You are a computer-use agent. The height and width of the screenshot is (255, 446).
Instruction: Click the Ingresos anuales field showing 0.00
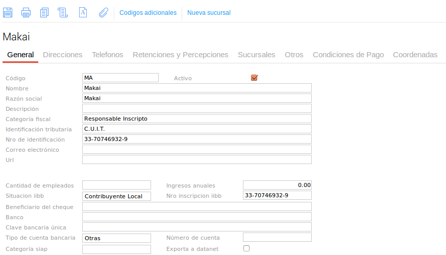[x=277, y=185]
